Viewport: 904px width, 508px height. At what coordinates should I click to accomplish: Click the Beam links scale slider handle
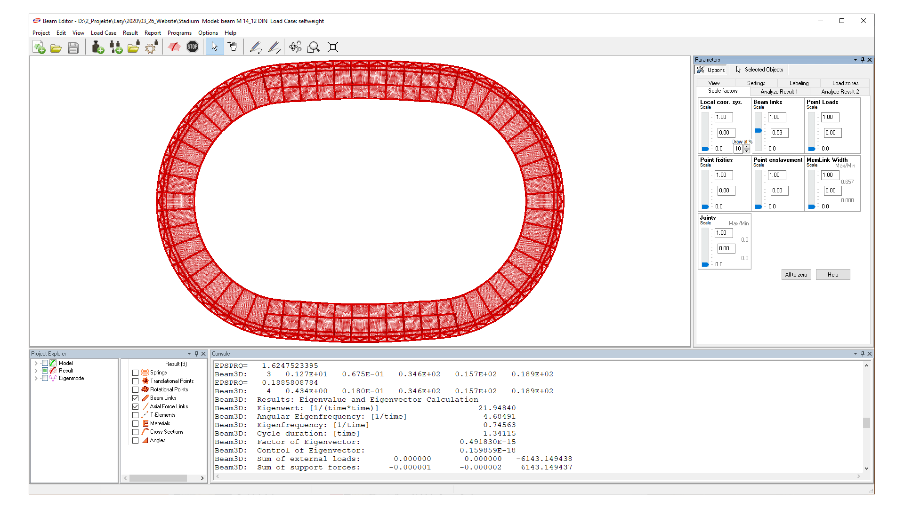point(758,131)
